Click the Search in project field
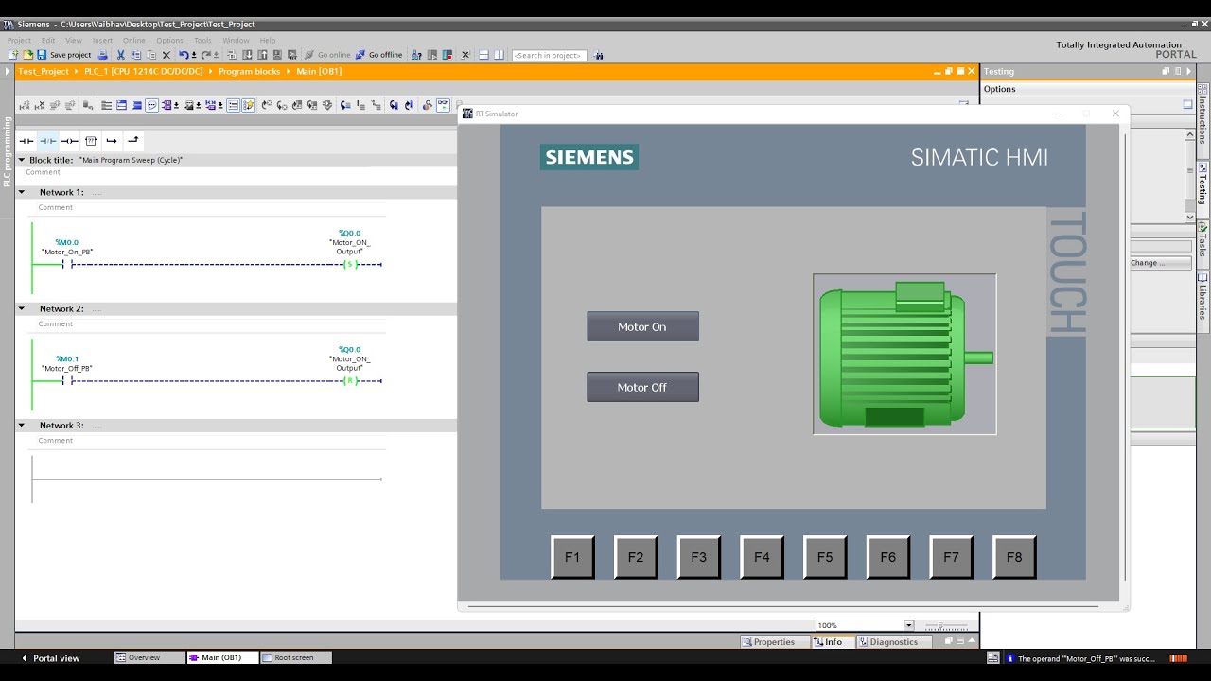The height and width of the screenshot is (681, 1211). (549, 55)
